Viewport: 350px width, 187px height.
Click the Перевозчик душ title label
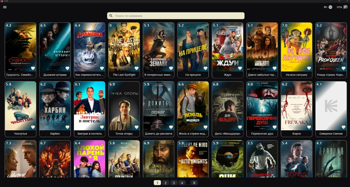coord(262,134)
